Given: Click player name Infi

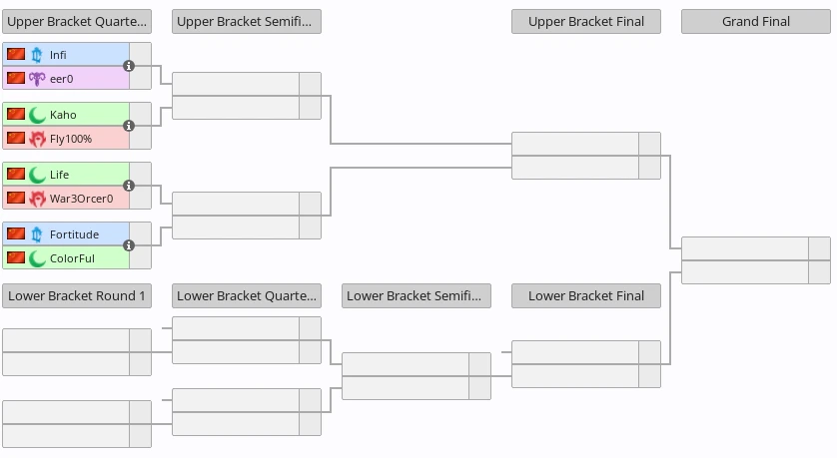Looking at the screenshot, I should coord(58,54).
